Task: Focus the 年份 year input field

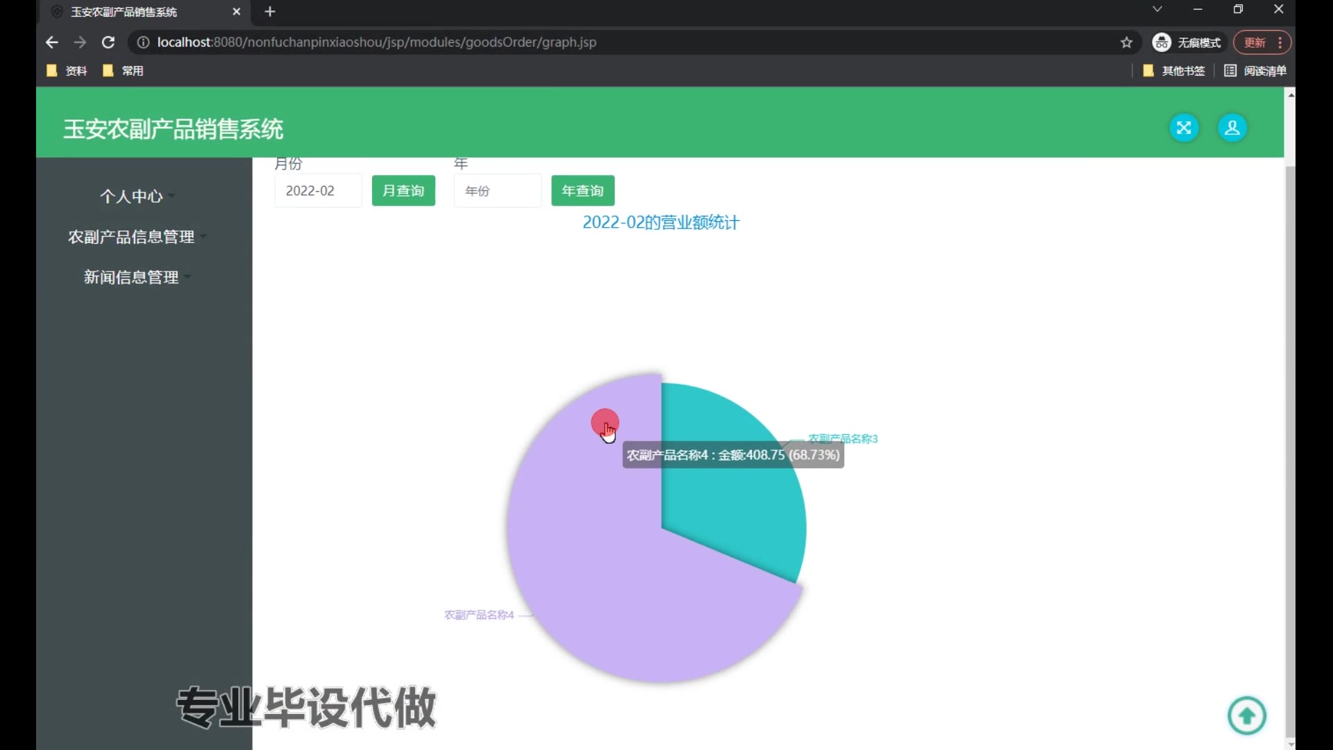Action: pyautogui.click(x=497, y=191)
